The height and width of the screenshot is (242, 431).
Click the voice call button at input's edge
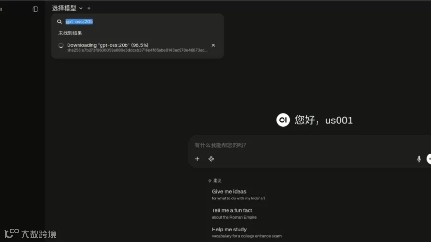[x=429, y=159]
